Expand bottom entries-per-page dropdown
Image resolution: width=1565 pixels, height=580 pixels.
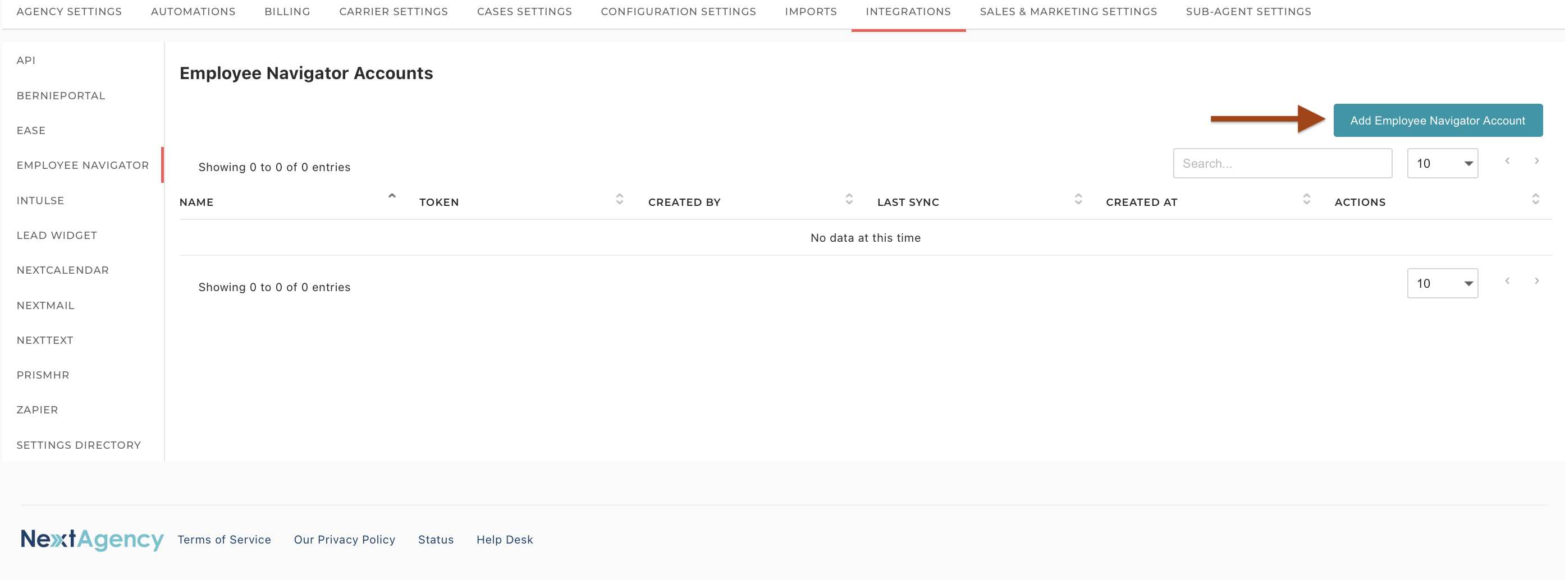tap(1442, 284)
